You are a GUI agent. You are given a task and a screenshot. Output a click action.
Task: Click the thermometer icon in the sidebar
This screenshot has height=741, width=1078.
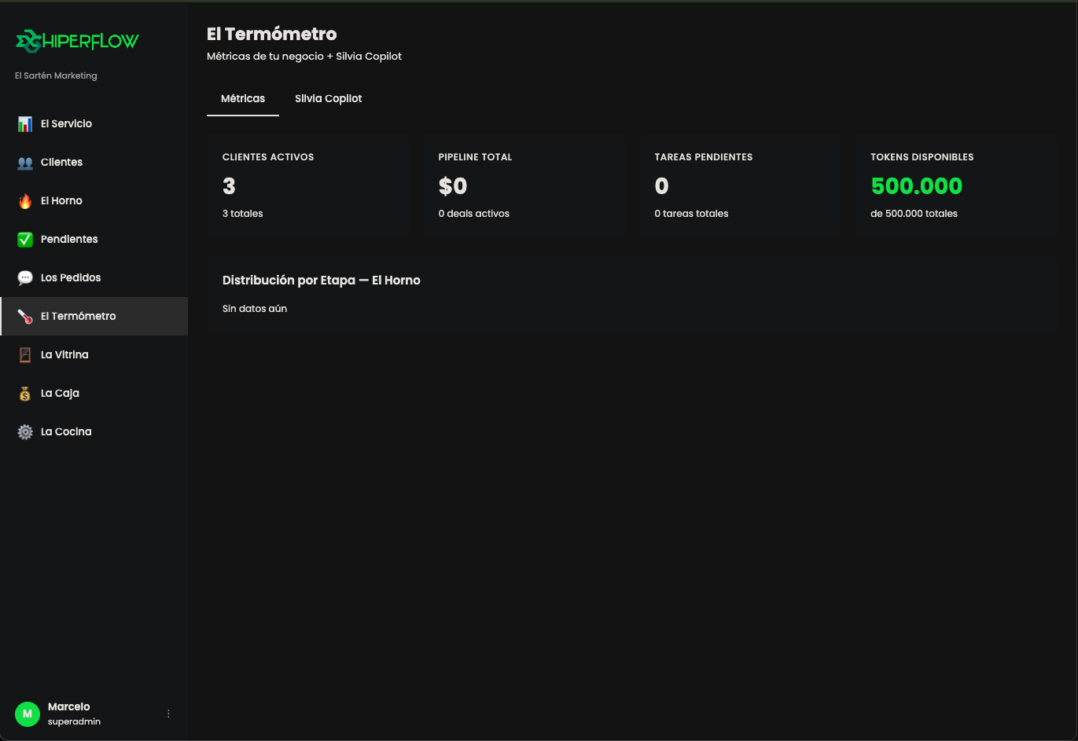click(25, 317)
